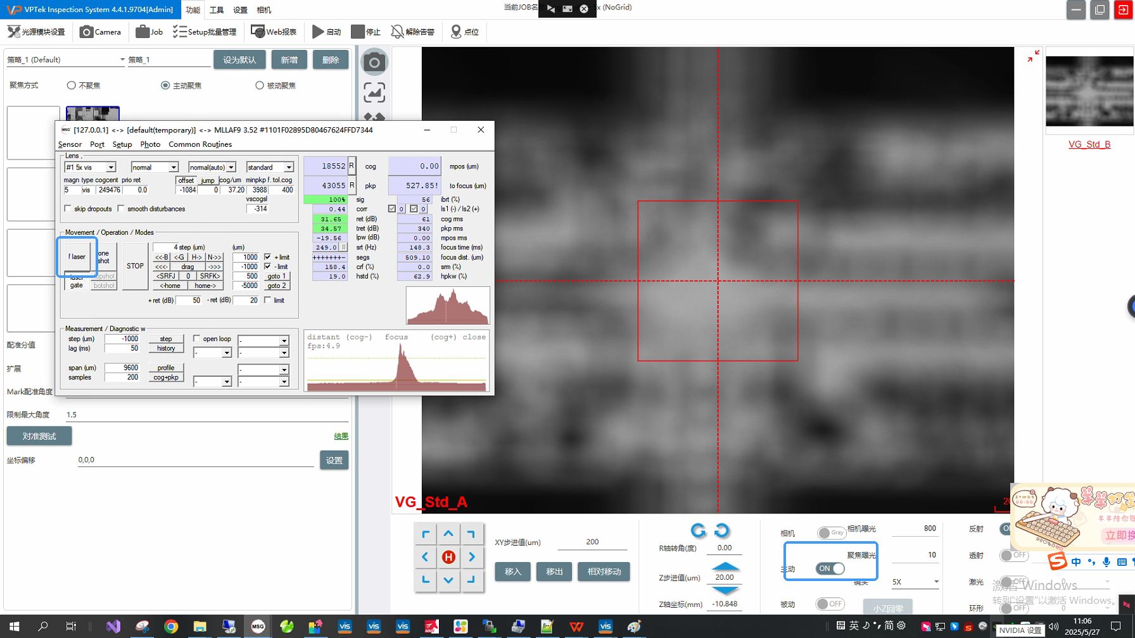Toggle the camera Gray switch
Viewport: 1135px width, 638px height.
[831, 533]
